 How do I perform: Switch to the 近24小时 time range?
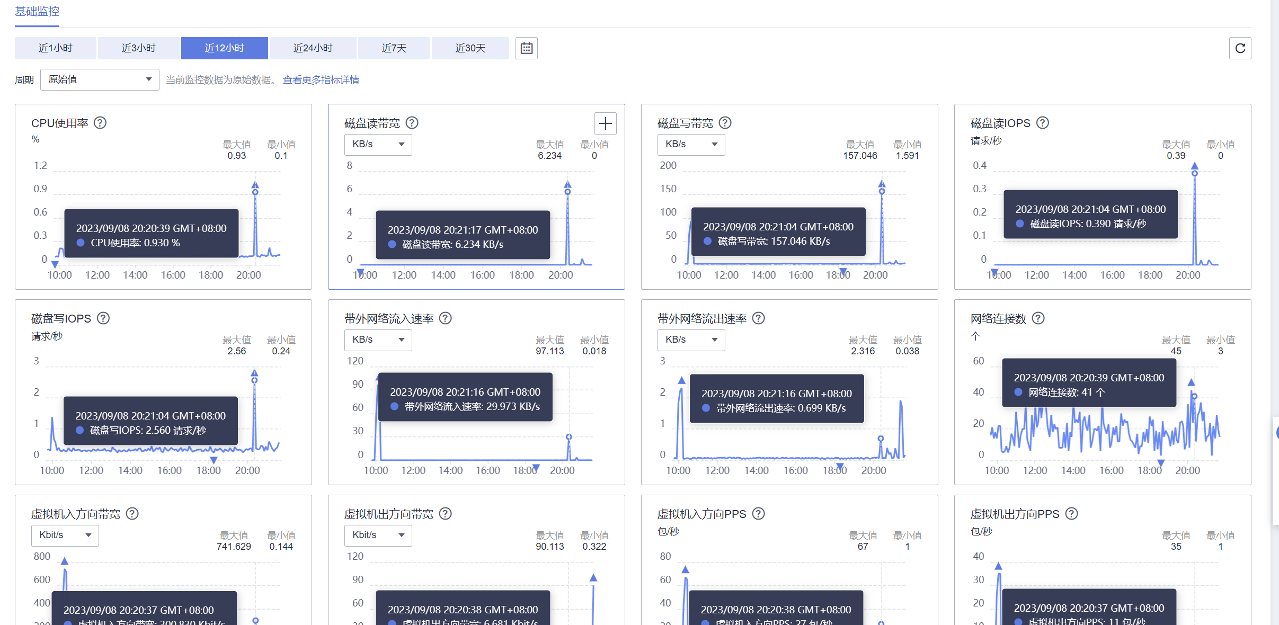point(313,48)
